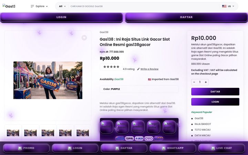Select the third product thumbnail
Image resolution: width=248 pixels, height=155 pixels.
point(48,133)
